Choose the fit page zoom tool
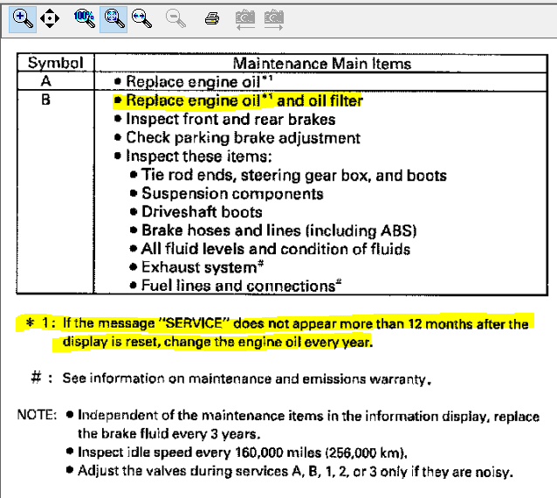This screenshot has height=498, width=557. pyautogui.click(x=113, y=19)
